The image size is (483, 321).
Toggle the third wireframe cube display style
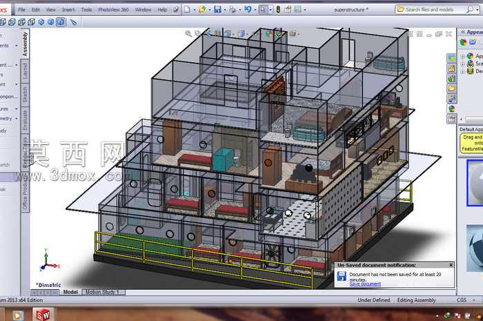[x=21, y=22]
